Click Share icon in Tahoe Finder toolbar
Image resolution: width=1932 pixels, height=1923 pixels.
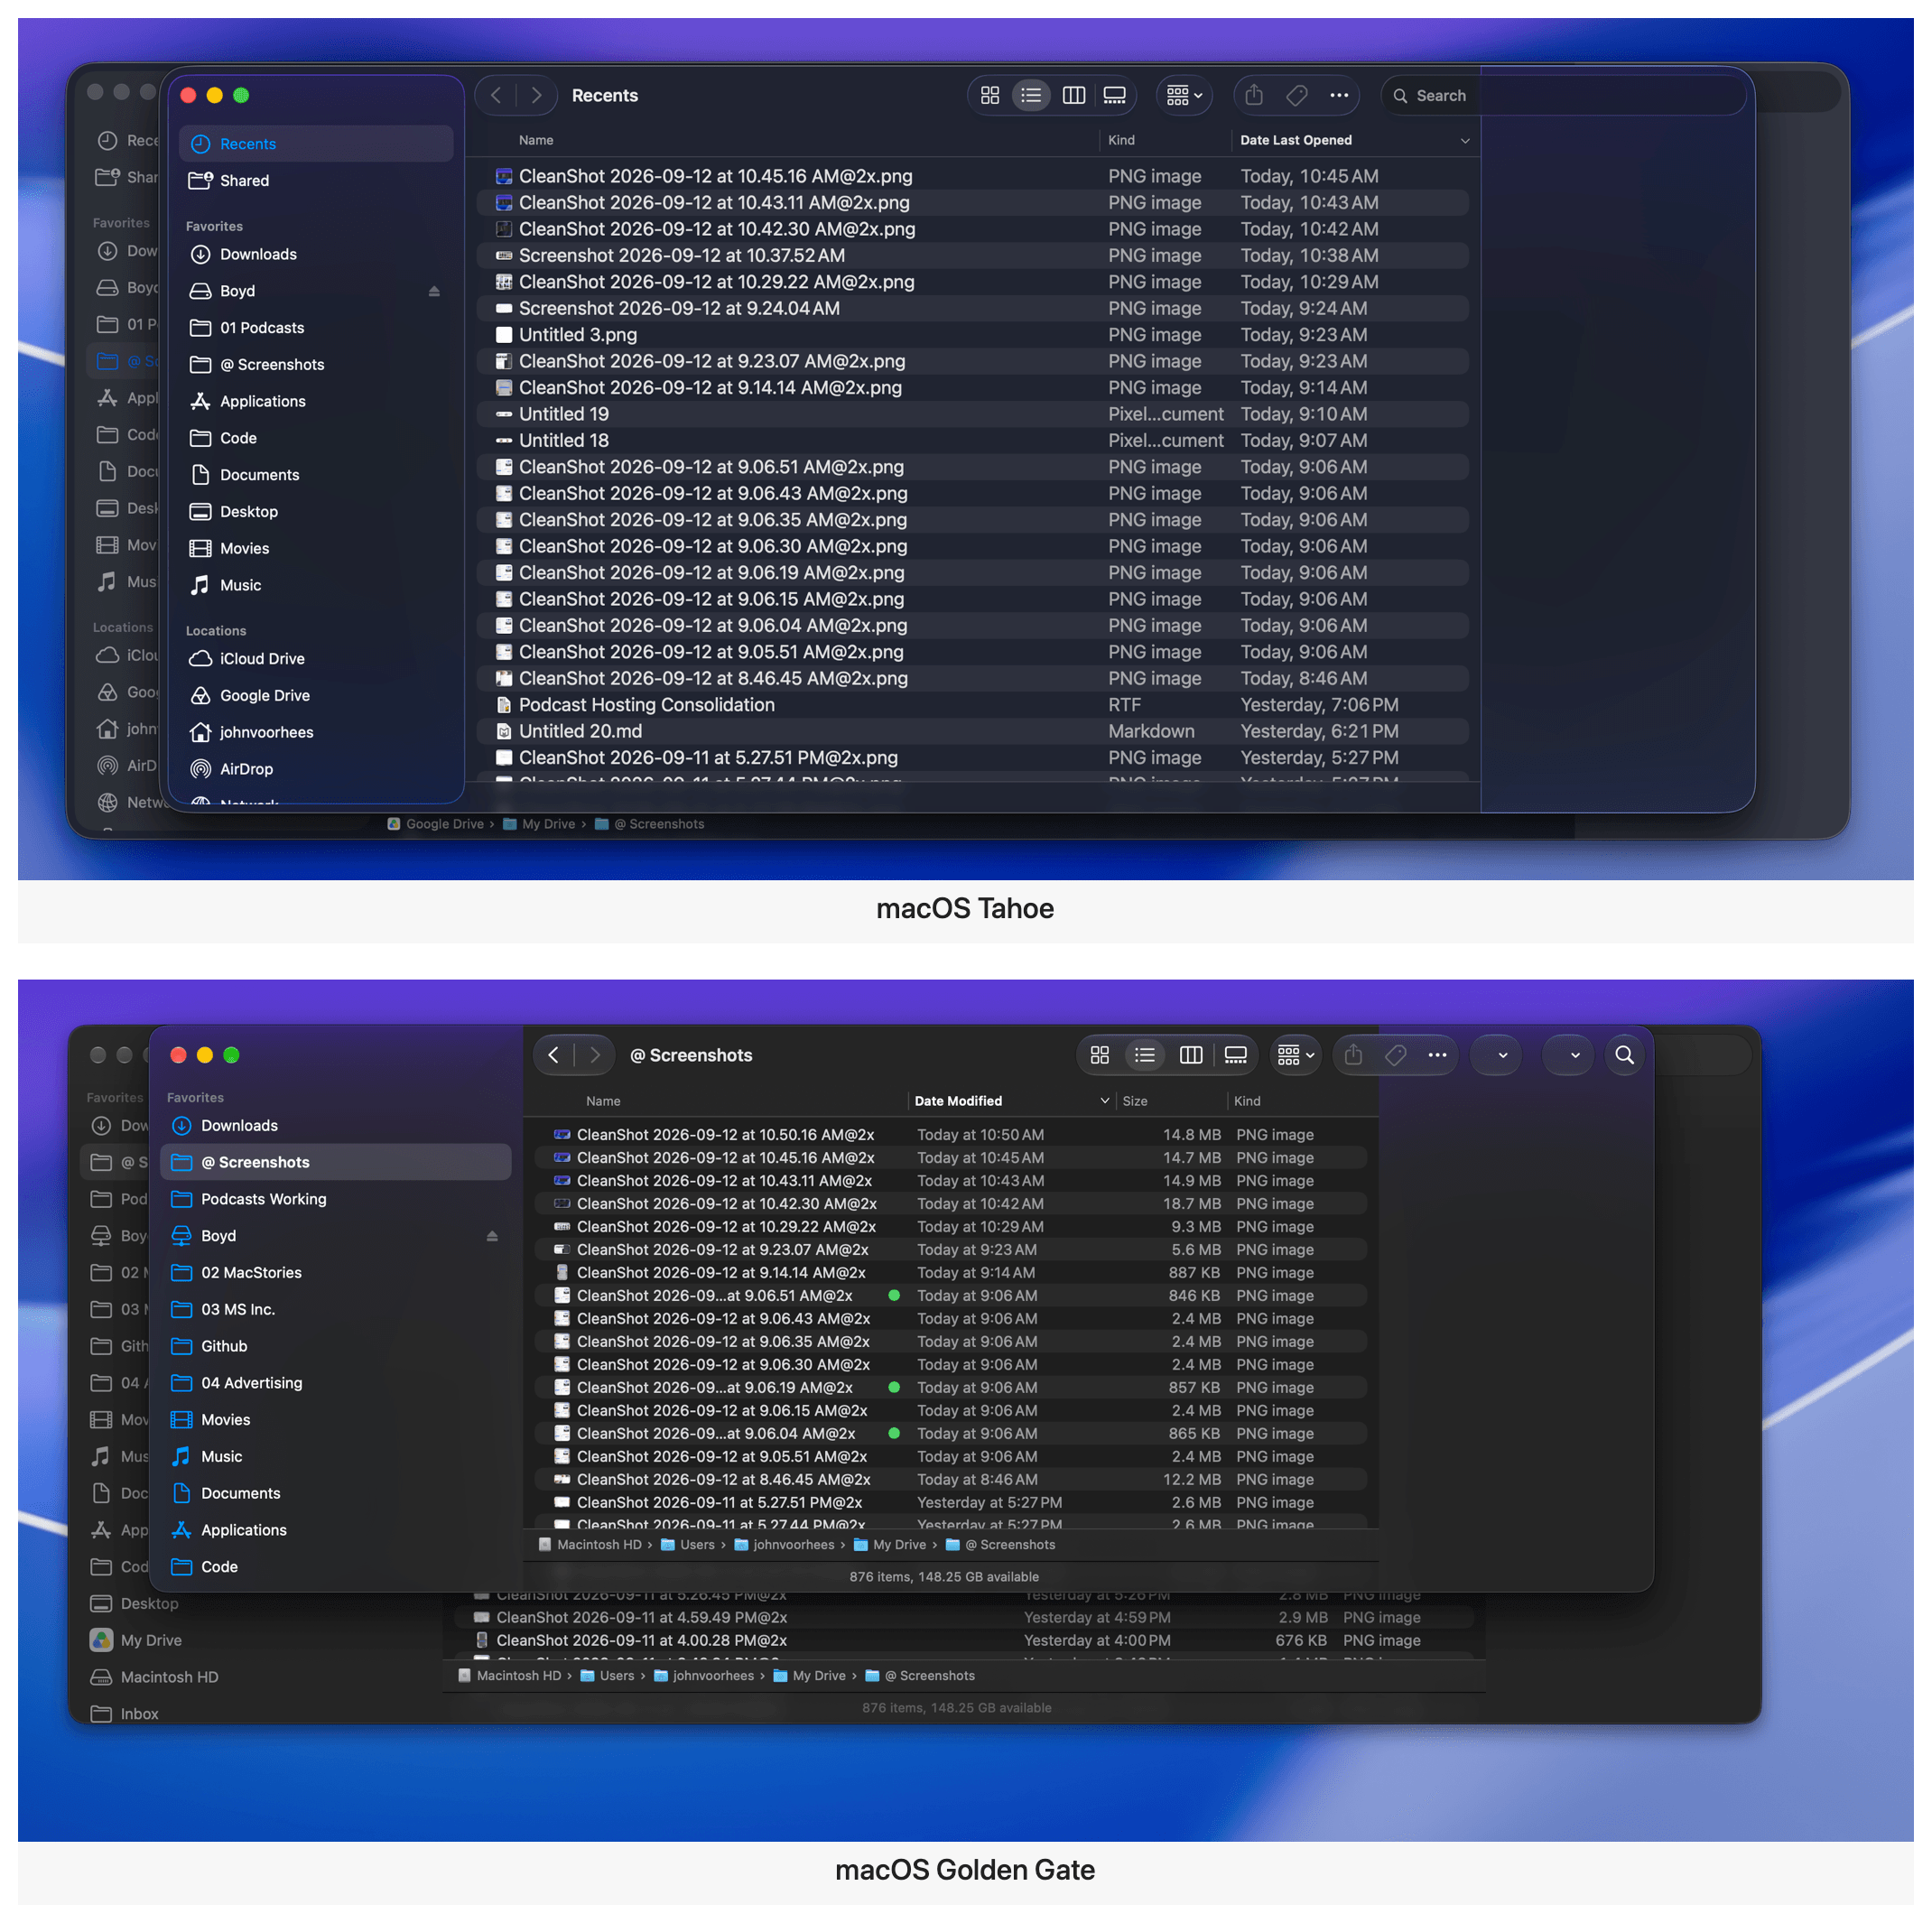[x=1254, y=95]
